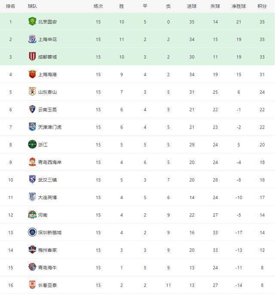
Task: Click the 天津津门虎 team badge
Action: click(x=32, y=127)
